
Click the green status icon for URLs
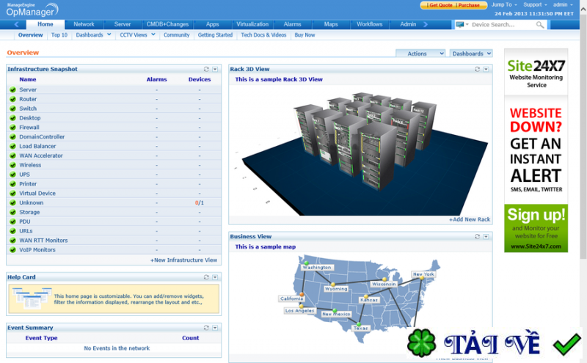[x=12, y=231]
